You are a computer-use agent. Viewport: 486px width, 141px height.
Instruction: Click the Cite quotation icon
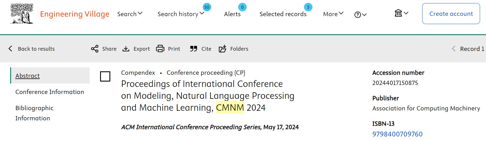click(x=194, y=49)
